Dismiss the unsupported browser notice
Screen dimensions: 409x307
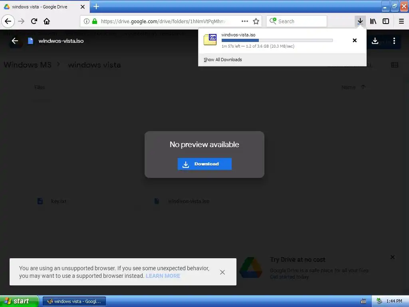222,272
